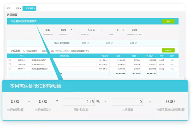Tick the checkbox for invoice 01673146

point(9,64)
